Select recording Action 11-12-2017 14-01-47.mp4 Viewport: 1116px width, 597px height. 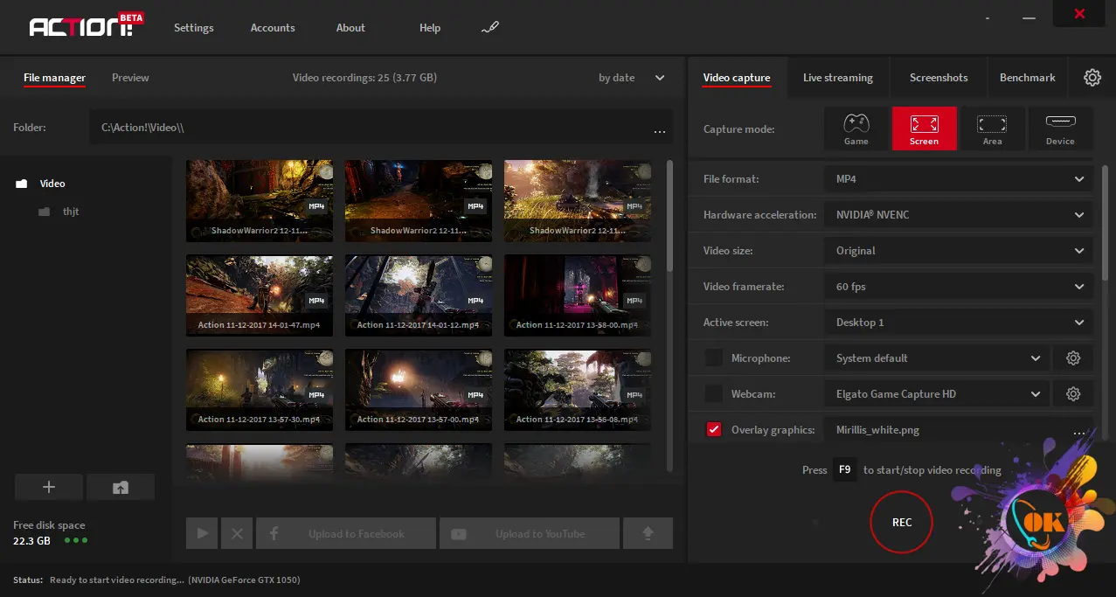point(260,295)
